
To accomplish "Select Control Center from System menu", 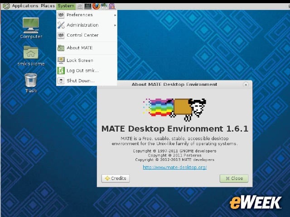I will click(87, 35).
